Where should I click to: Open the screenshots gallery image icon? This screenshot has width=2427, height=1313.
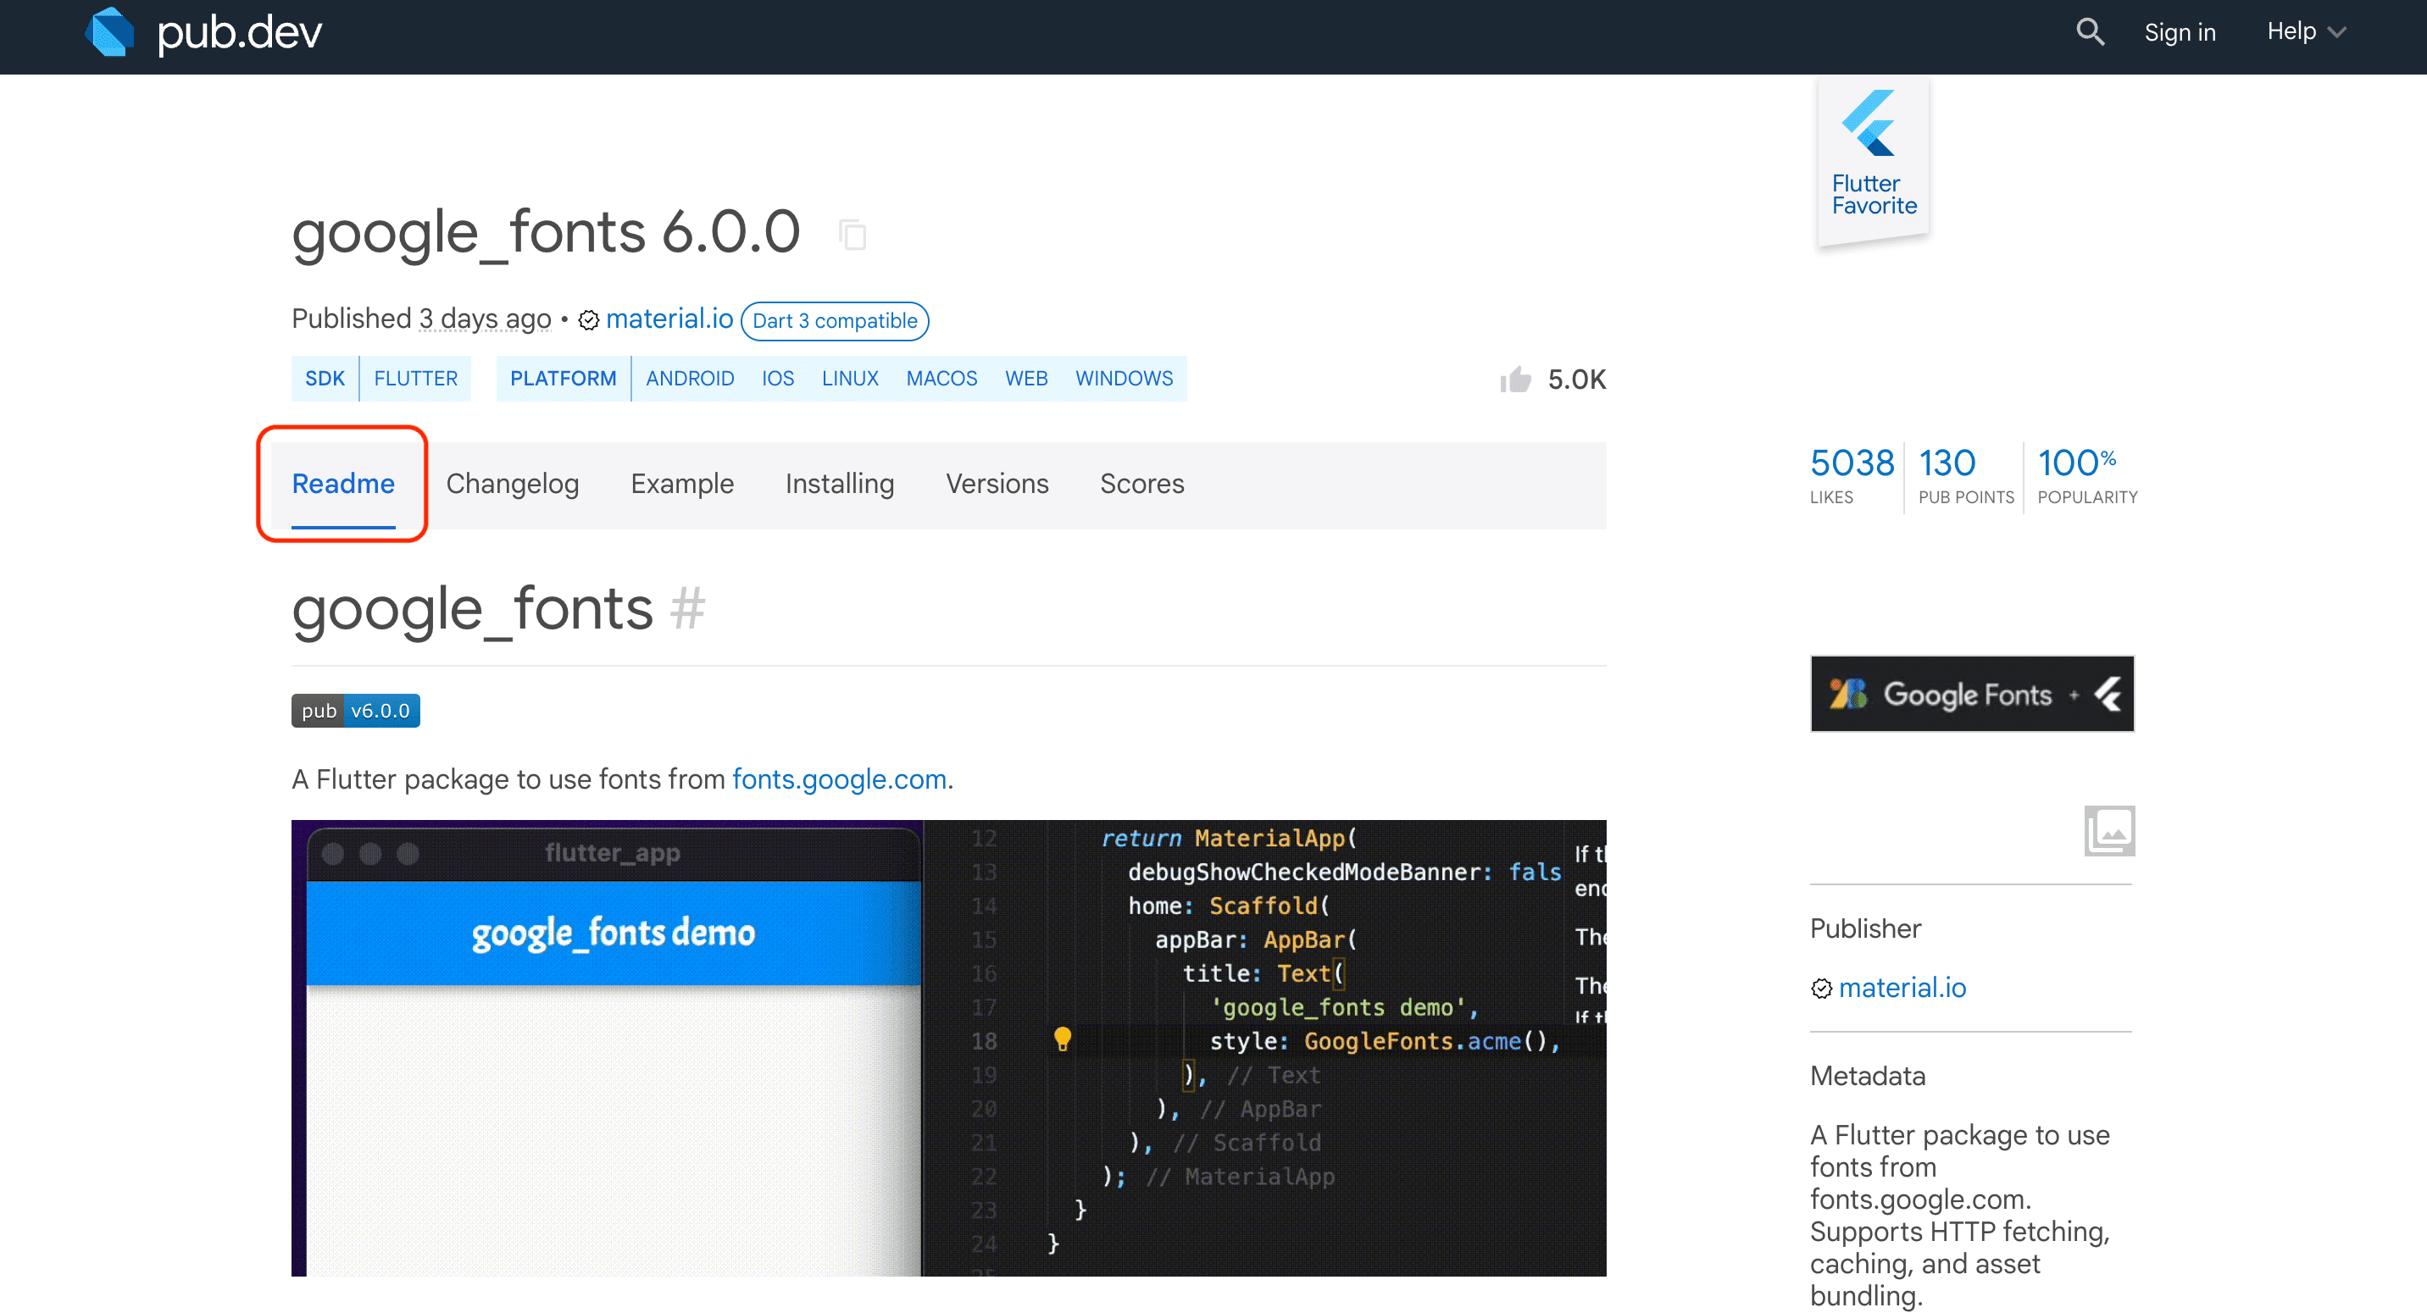coord(2108,831)
